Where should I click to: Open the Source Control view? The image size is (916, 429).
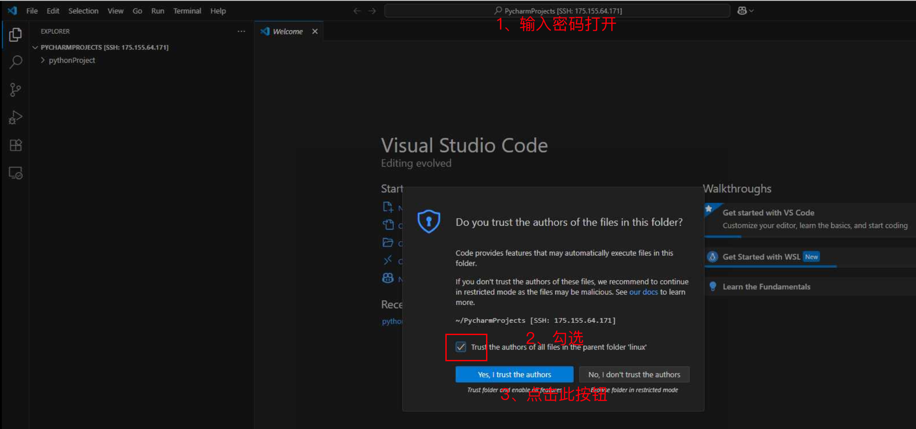coord(15,89)
